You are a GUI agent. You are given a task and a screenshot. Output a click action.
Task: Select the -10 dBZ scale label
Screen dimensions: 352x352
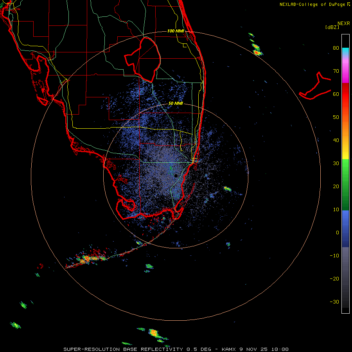click(334, 256)
